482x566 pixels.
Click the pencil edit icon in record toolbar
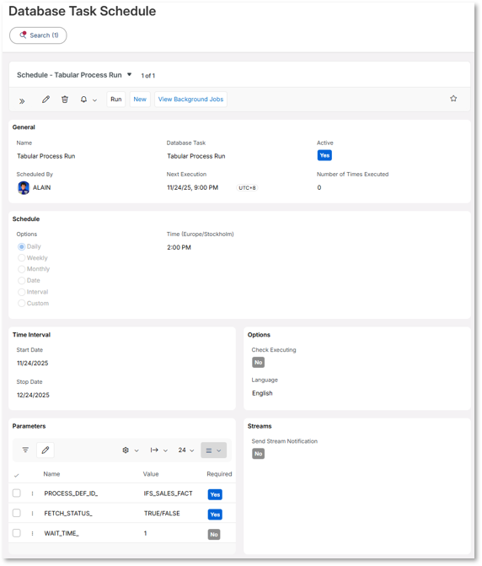[x=46, y=100]
